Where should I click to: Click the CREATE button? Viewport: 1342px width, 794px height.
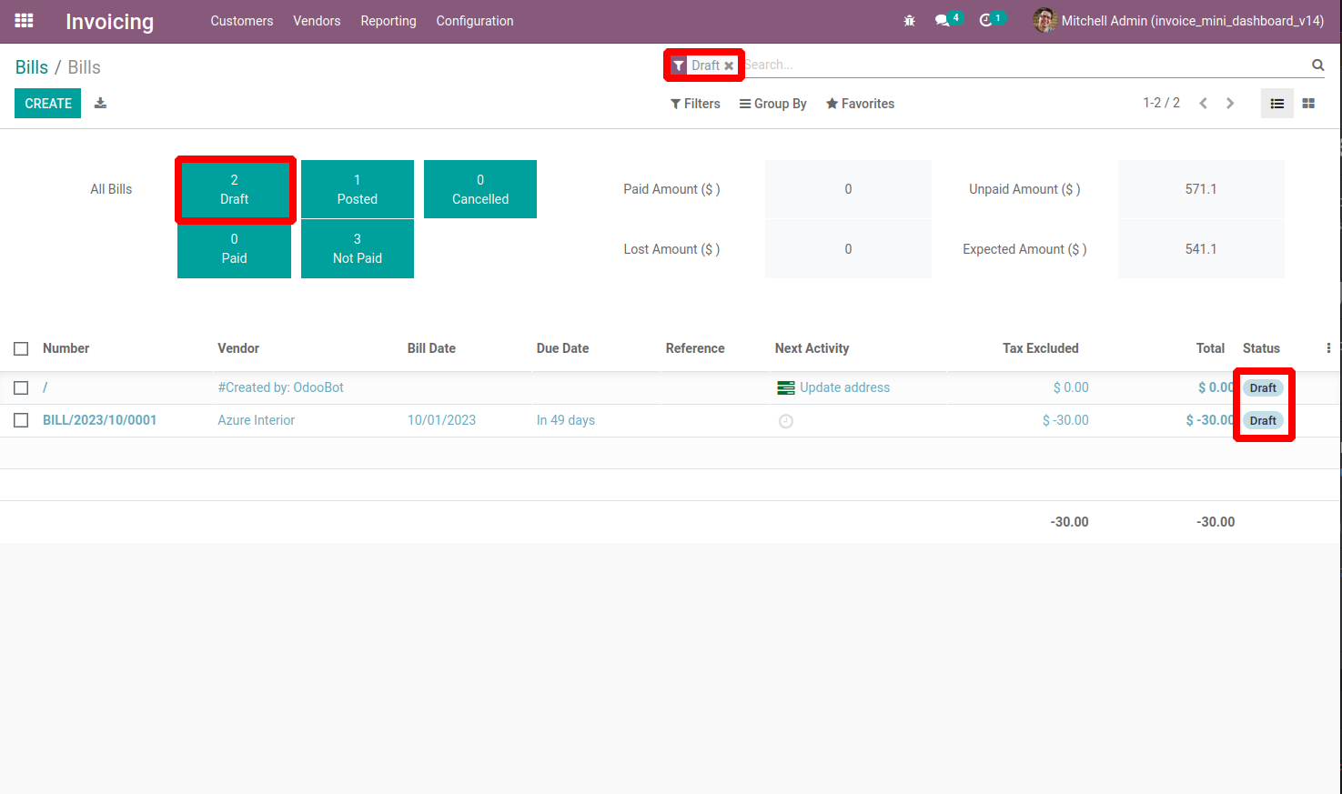point(48,104)
